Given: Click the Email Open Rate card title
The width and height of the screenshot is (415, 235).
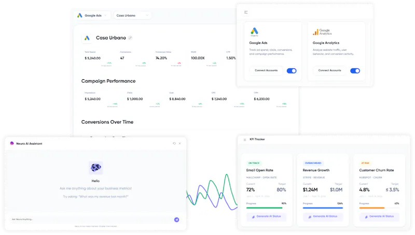Looking at the screenshot, I should [x=260, y=170].
